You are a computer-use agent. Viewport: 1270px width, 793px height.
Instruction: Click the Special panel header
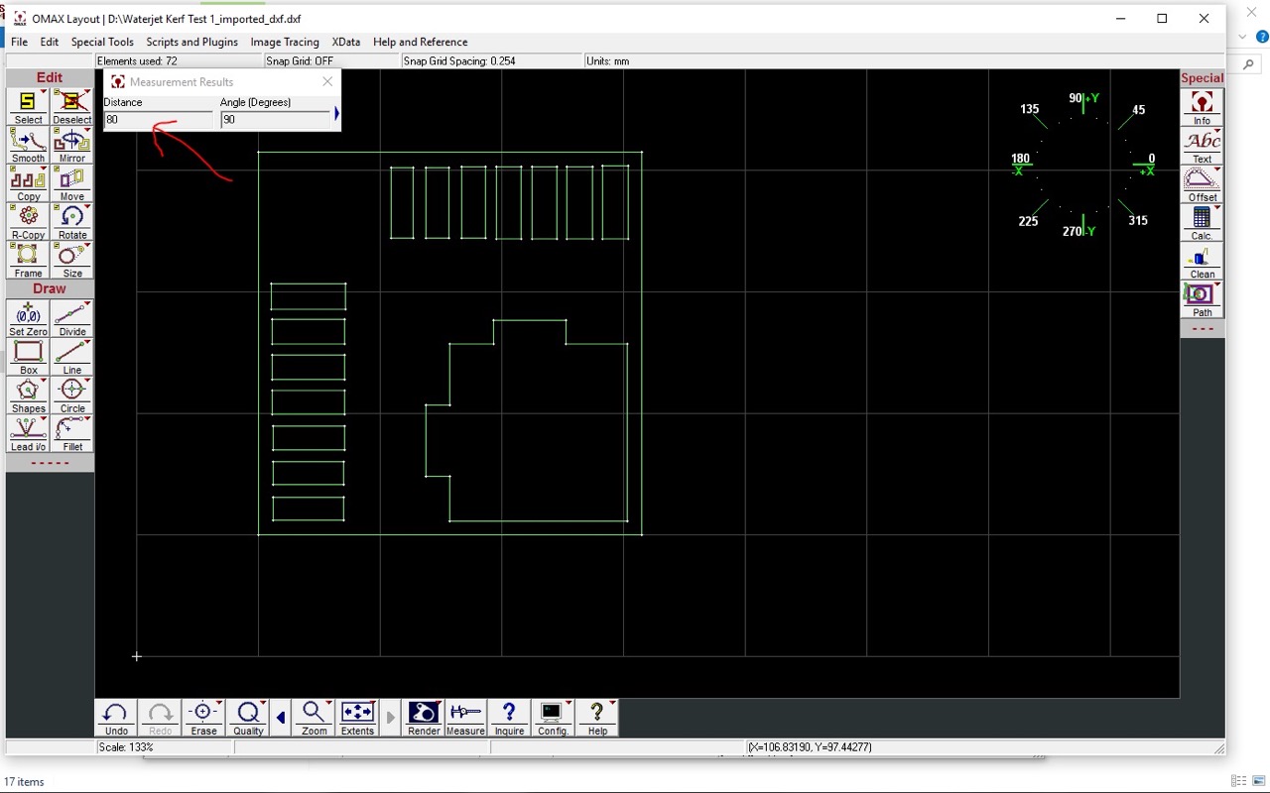[1202, 78]
